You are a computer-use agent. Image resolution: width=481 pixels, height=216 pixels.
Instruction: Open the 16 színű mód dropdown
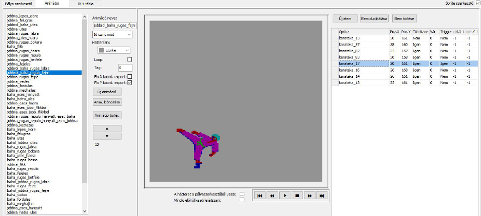(112, 34)
